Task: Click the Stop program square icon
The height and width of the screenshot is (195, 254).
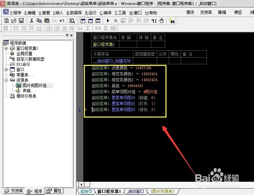Action: pyautogui.click(x=116, y=21)
